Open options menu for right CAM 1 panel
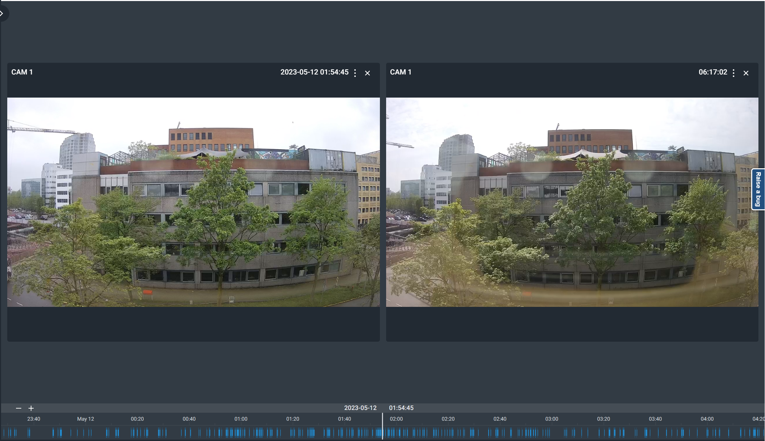The height and width of the screenshot is (441, 765). (734, 73)
